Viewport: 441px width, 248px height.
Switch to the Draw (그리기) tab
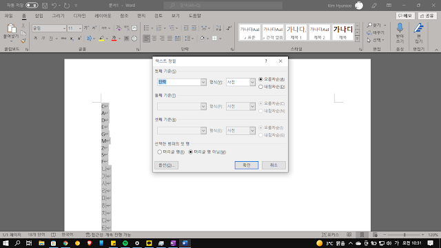[58, 16]
